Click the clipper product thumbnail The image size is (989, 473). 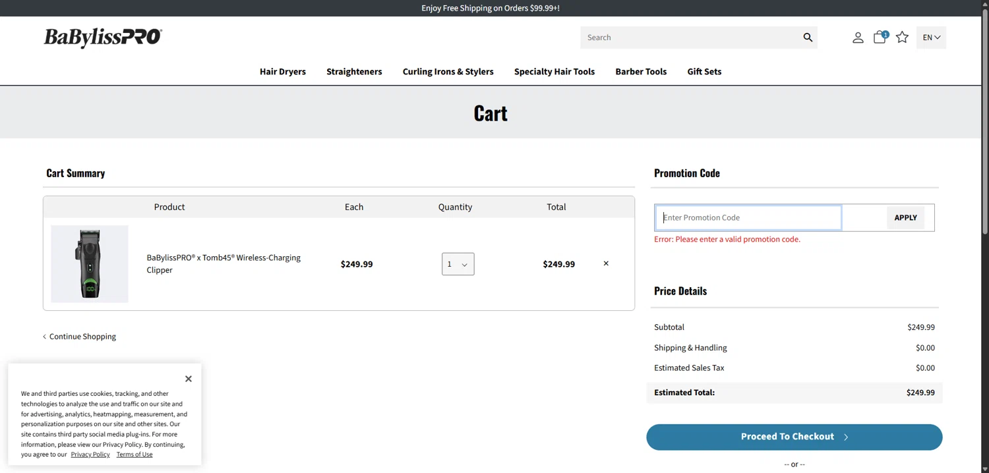click(x=90, y=264)
